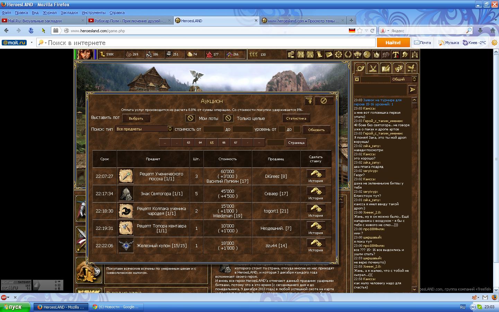
Task: Expand the Общий chat channel dropdown
Action: (414, 79)
